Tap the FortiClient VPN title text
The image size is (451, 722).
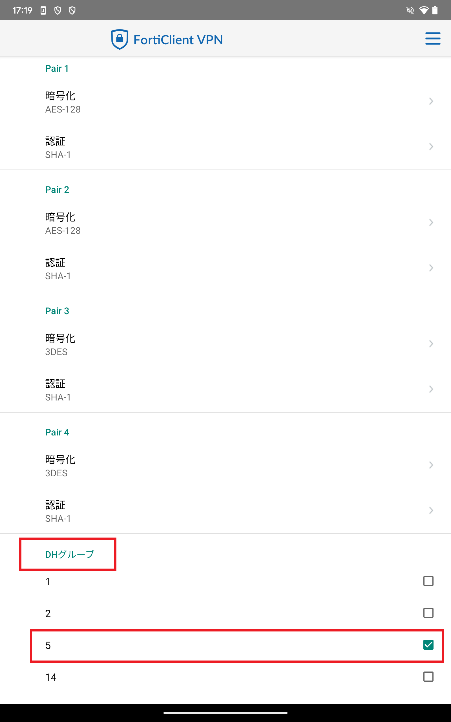(178, 40)
